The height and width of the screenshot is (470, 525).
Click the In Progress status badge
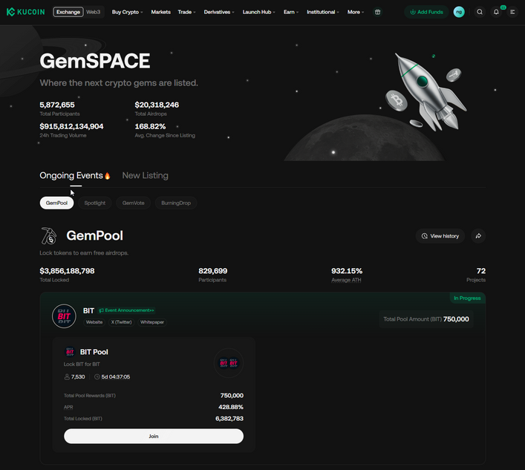467,298
